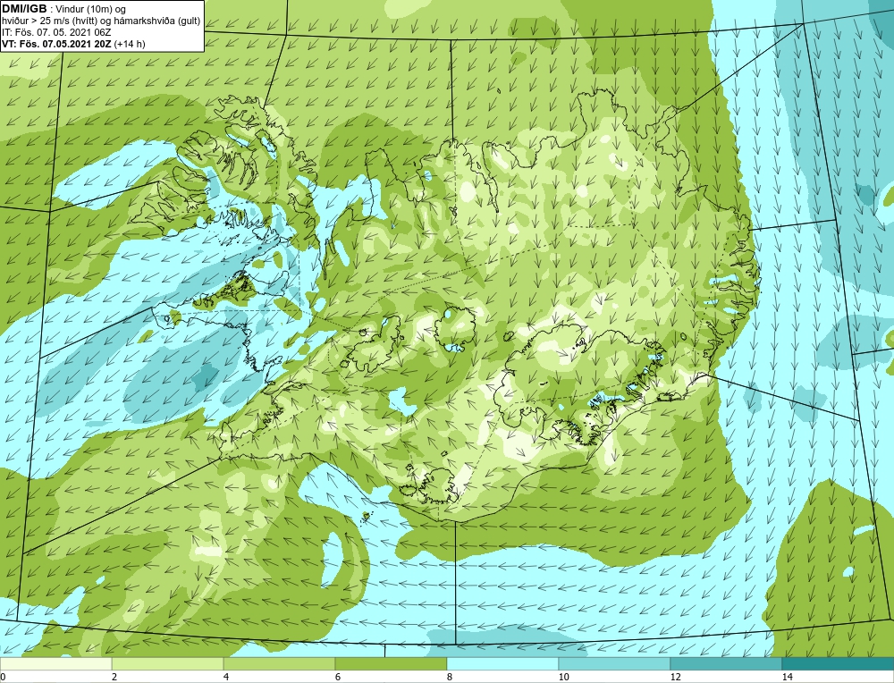Click the legend scale label '2'
This screenshot has width=894, height=683.
tap(114, 677)
